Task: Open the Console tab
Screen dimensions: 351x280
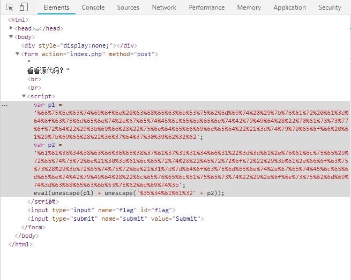Action: pyautogui.click(x=93, y=7)
